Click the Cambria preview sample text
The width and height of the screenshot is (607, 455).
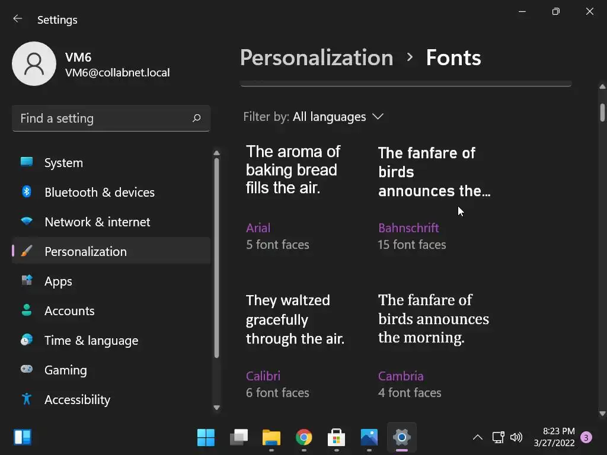(x=433, y=318)
